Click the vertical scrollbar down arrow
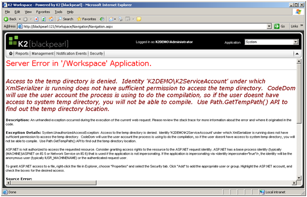307x197 pixels. (299, 178)
